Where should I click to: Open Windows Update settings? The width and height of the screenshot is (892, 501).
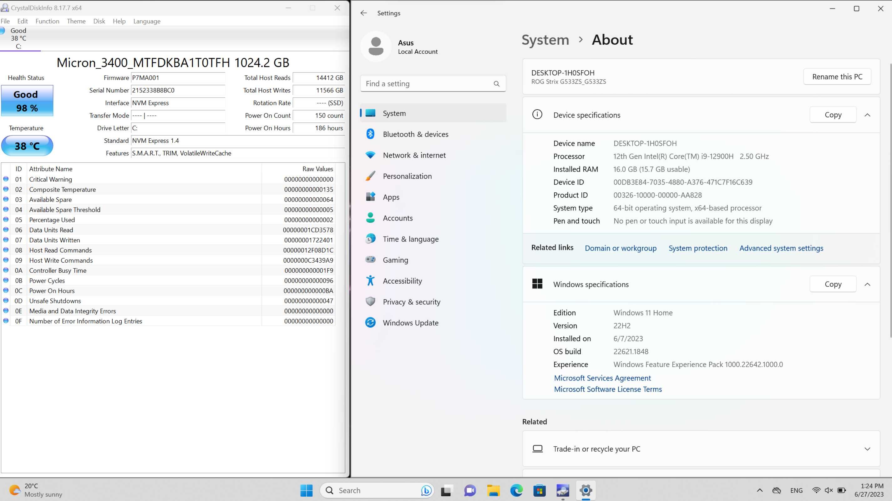point(433,323)
